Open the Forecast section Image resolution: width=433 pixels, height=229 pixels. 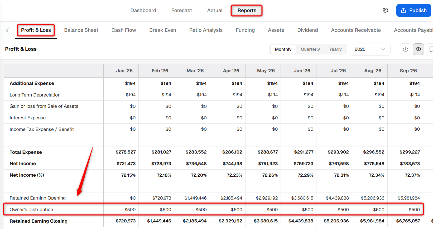(182, 11)
